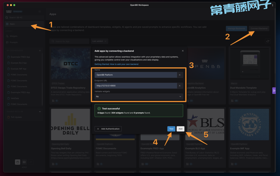Open the DTCC Swaps Trade Repository thumbnail

pyautogui.click(x=71, y=64)
